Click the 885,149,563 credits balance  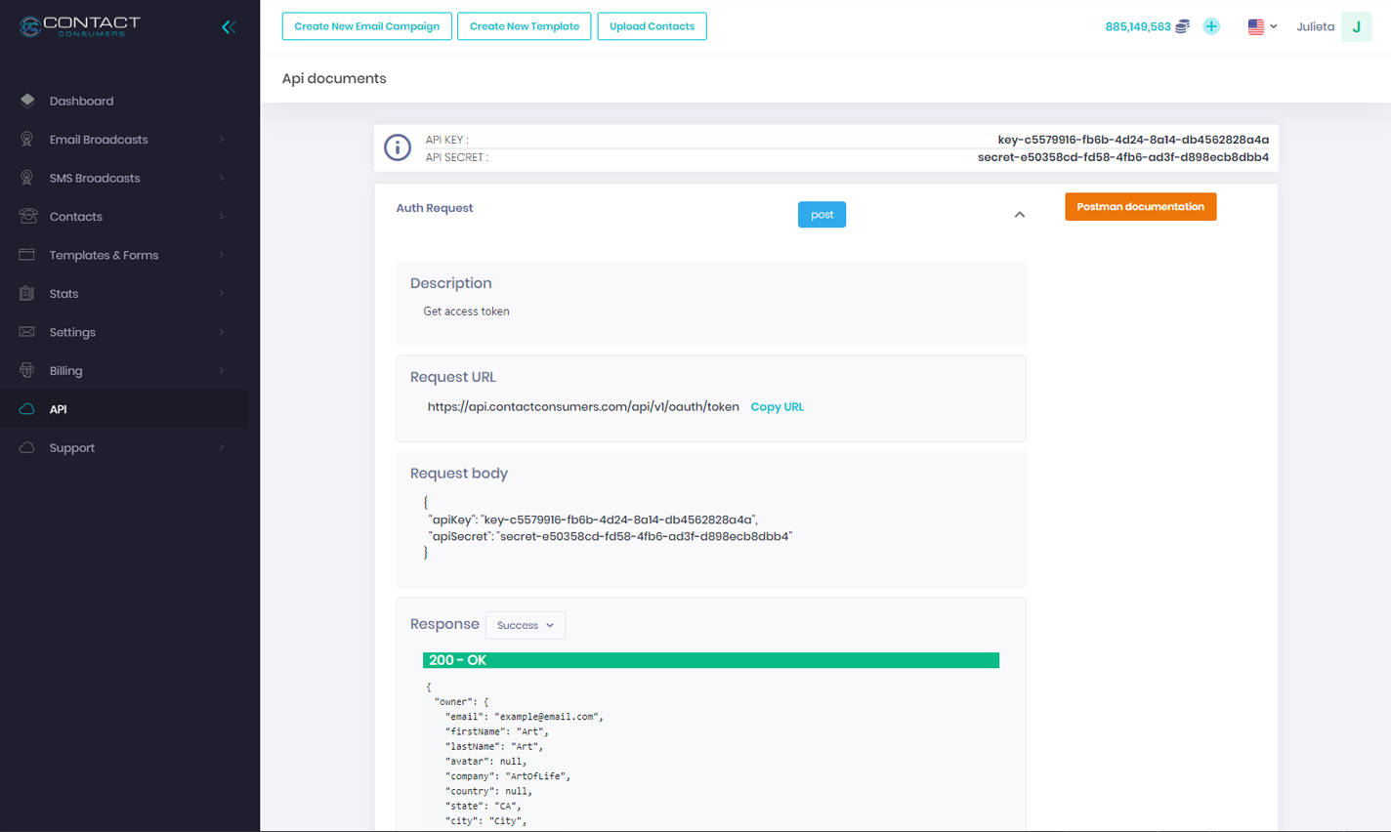(x=1138, y=26)
